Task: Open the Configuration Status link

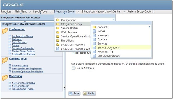Action: (x=22, y=36)
